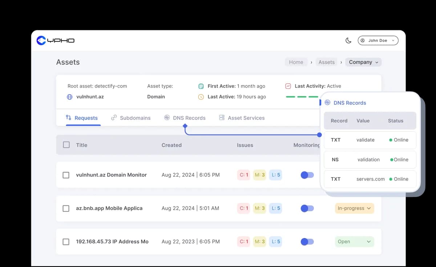Click the Last Active clock icon
436x267 pixels.
point(201,97)
